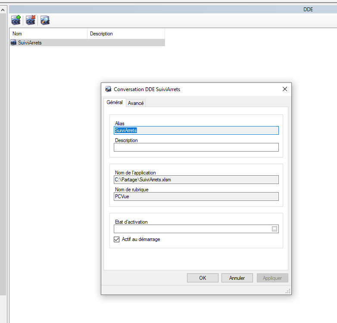Delete the selected DDE conversation

31,20
